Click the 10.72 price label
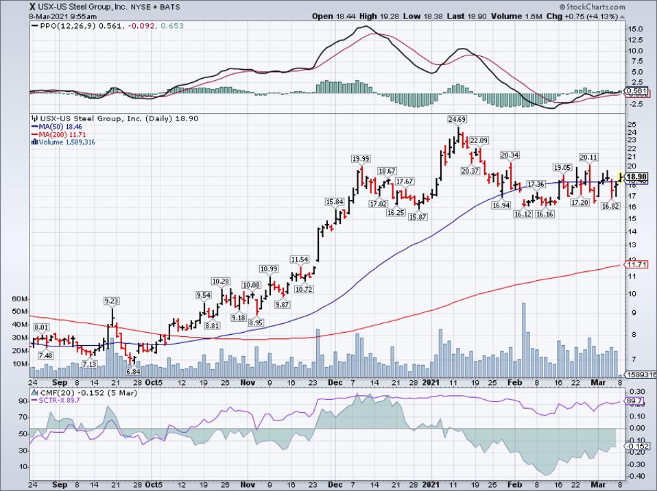This screenshot has height=491, width=657. pyautogui.click(x=304, y=289)
